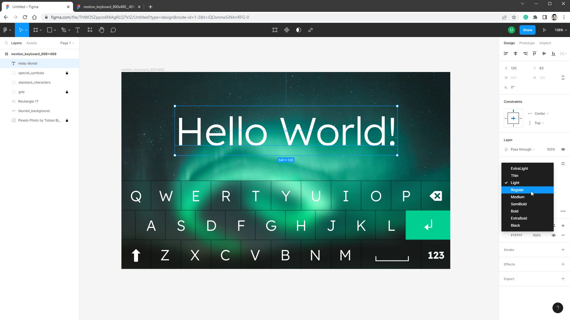Screen dimensions: 570x320
Task: Align horizontal centers in the Design panel
Action: [x=516, y=53]
